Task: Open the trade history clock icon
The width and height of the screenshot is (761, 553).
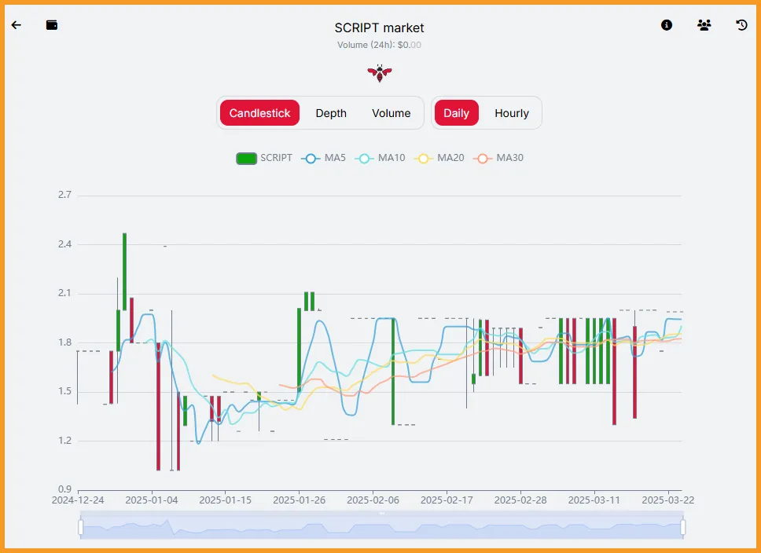Action: (741, 24)
